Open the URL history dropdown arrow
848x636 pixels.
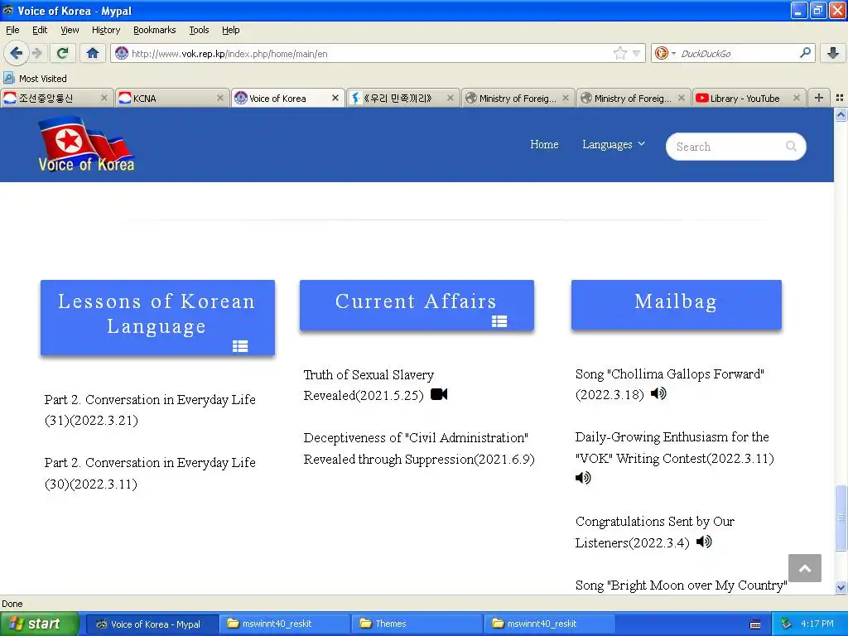point(637,54)
